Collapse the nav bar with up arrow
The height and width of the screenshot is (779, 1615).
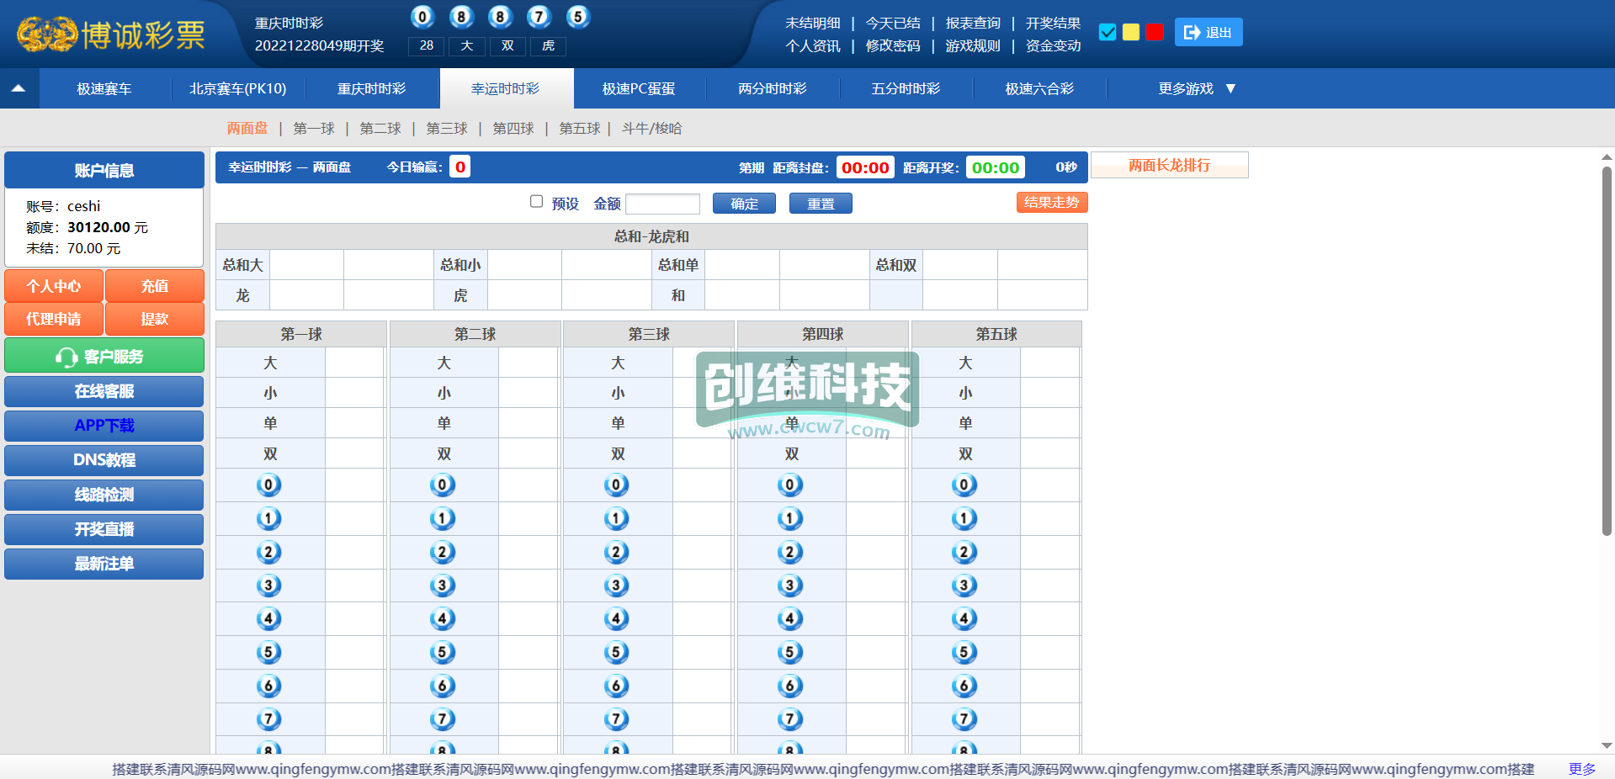pyautogui.click(x=19, y=88)
